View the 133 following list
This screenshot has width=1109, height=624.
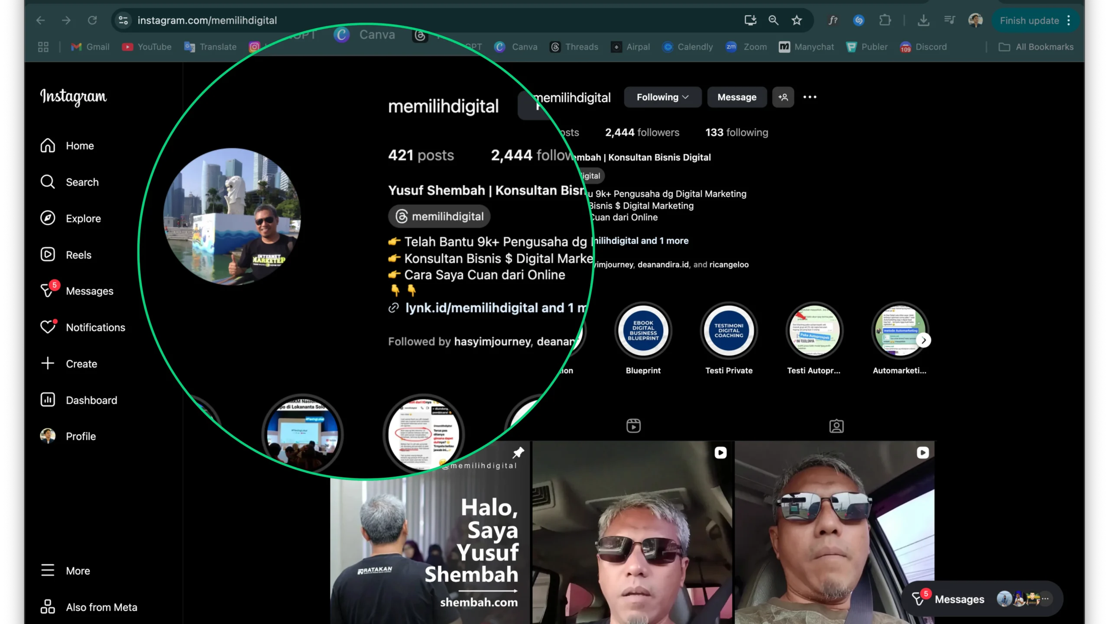point(736,132)
